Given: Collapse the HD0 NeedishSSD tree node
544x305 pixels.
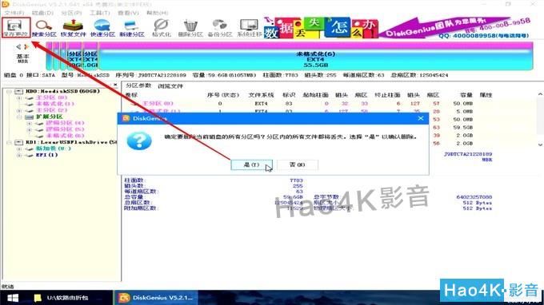Looking at the screenshot, I should click(10, 91).
